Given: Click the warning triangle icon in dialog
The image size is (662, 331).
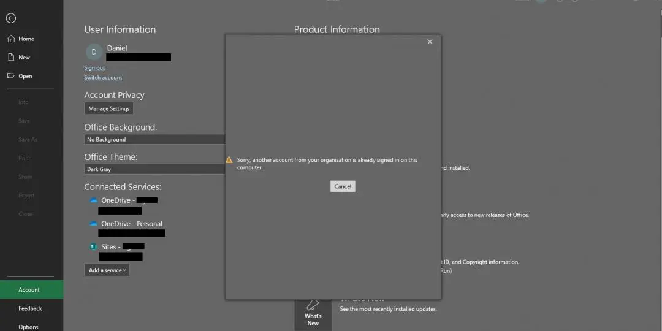Looking at the screenshot, I should [x=229, y=160].
